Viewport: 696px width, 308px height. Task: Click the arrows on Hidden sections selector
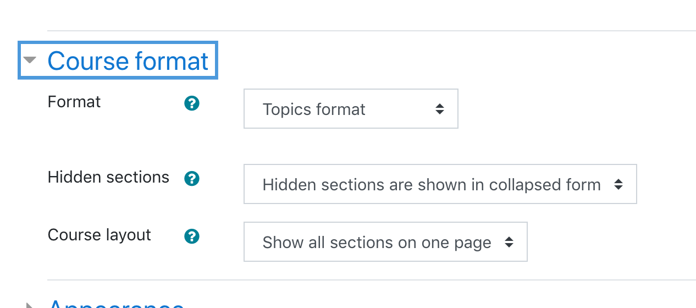pos(618,184)
